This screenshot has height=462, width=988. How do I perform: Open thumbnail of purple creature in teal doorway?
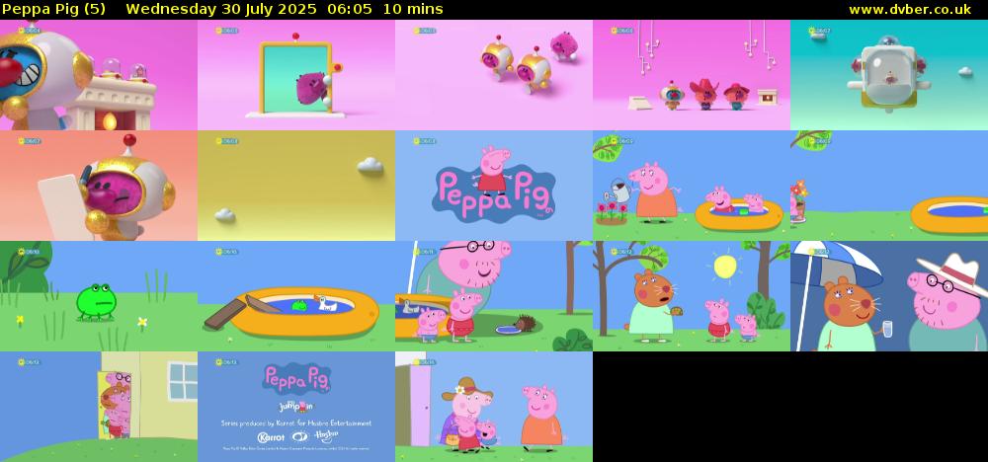(296, 75)
